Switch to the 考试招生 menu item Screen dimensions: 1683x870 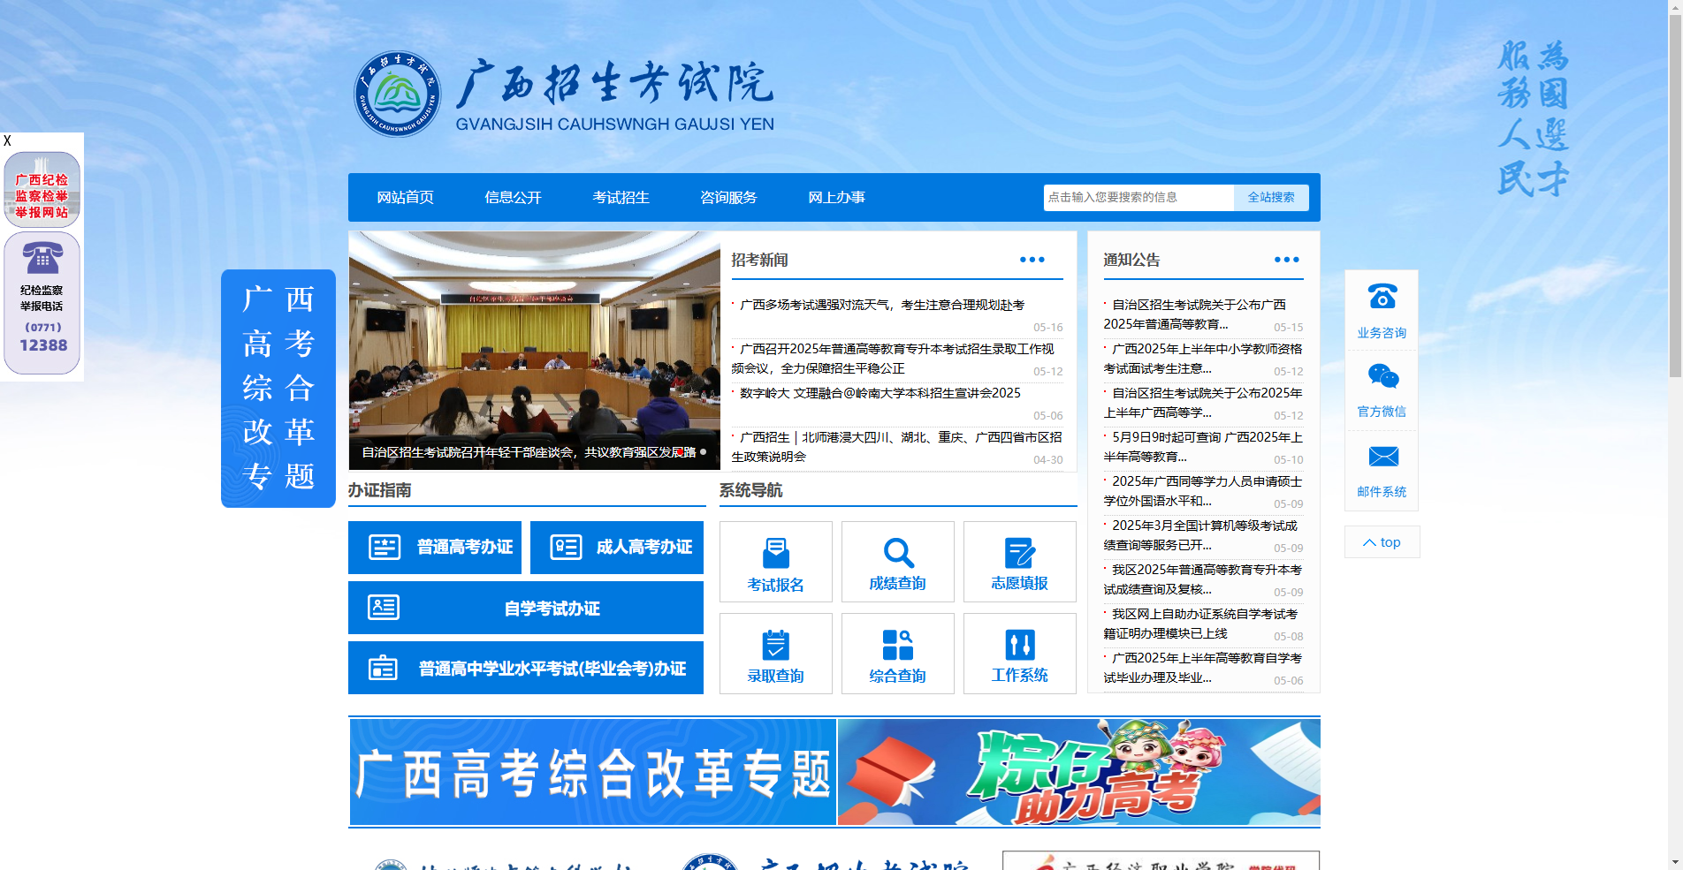621,197
